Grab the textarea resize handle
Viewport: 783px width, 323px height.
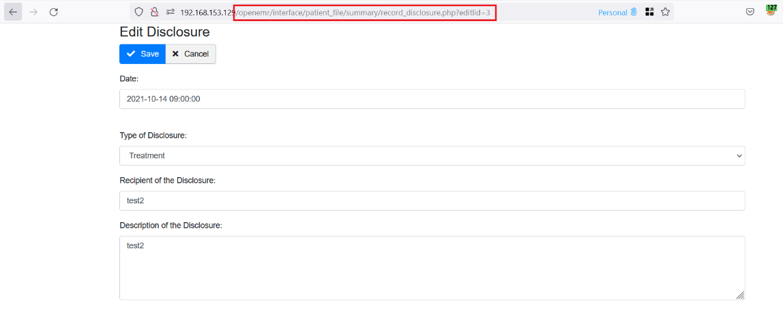point(741,296)
